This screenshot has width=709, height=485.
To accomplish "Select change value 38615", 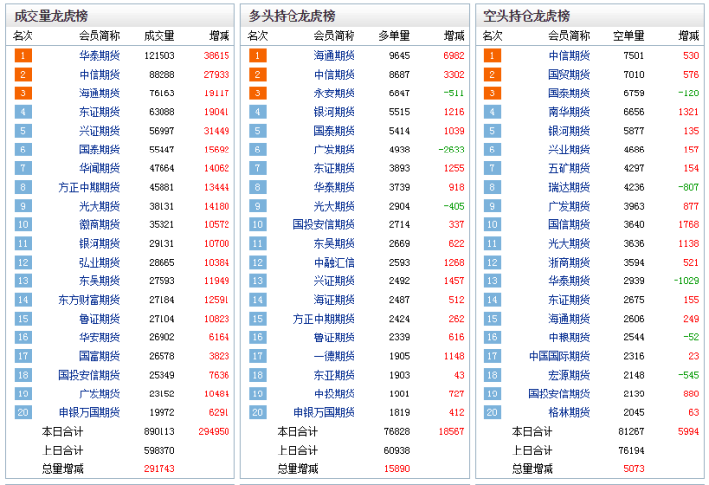I will (x=216, y=55).
